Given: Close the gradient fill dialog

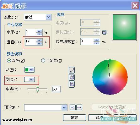Looking at the screenshot, I should coord(135,5).
